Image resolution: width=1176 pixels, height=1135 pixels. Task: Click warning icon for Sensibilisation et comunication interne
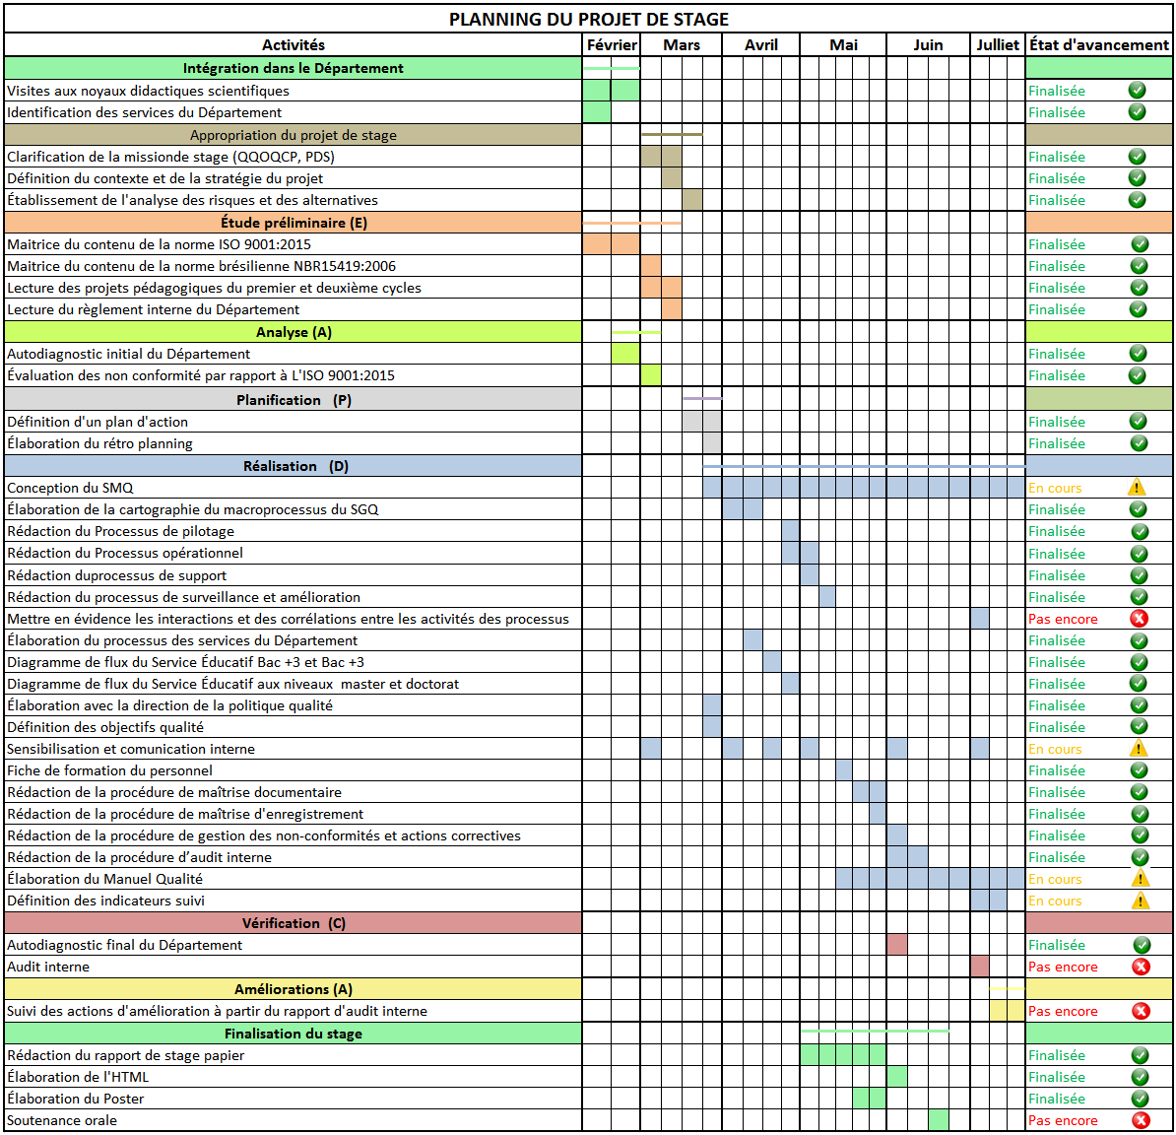[1139, 749]
